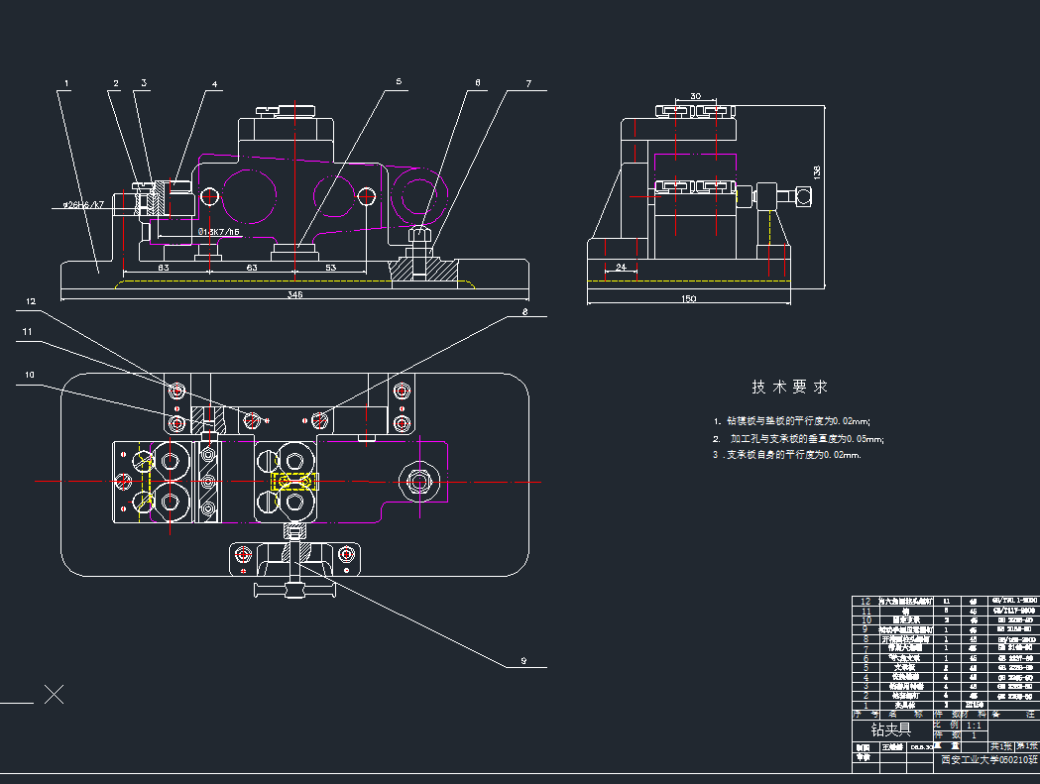The image size is (1040, 784).
Task: Click the T-handle clamp screw at bottom
Action: click(x=293, y=583)
